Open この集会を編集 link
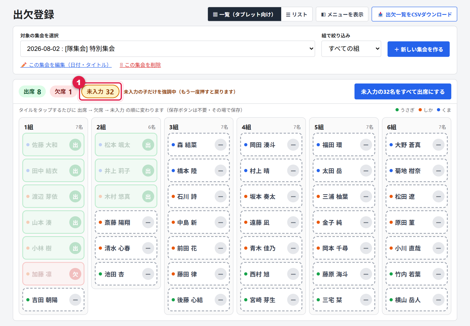The width and height of the screenshot is (470, 326). click(x=66, y=65)
